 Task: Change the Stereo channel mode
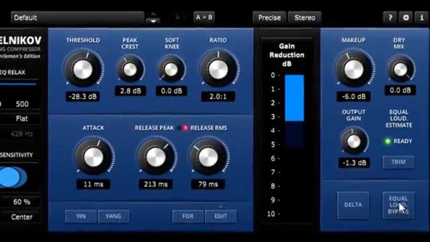[x=305, y=18]
